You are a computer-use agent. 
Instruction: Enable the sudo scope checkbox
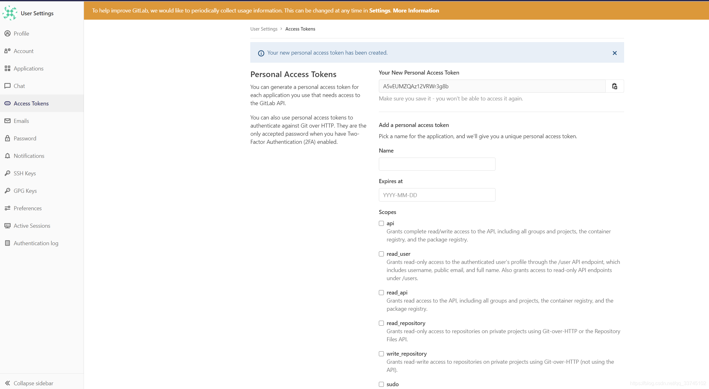[x=381, y=384]
